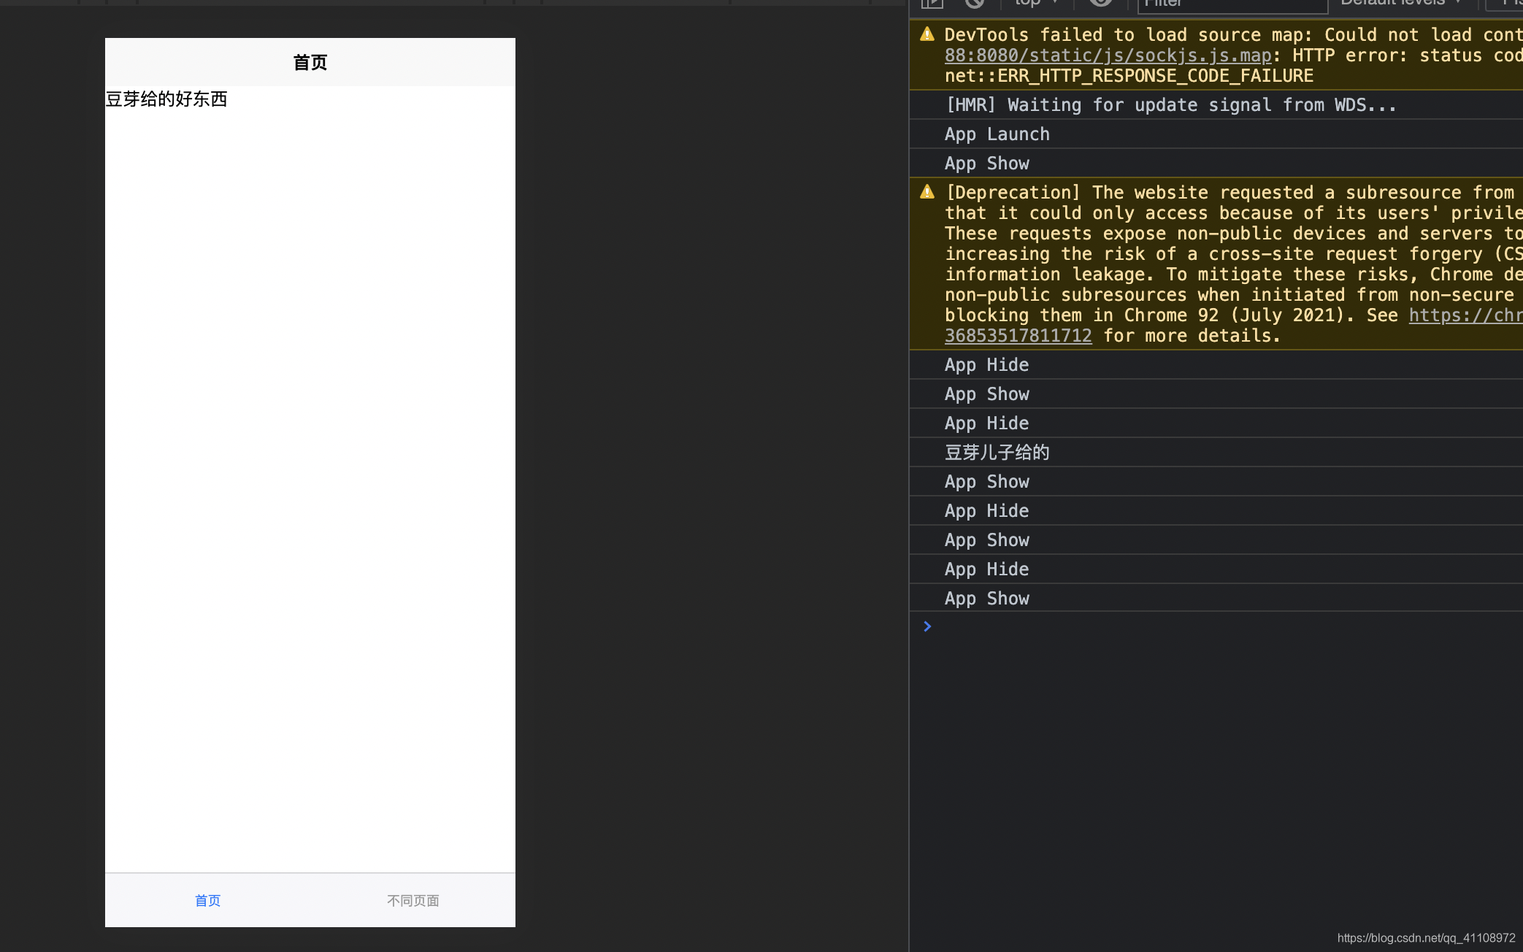Click the blue console prompt chevron

pos(927,626)
